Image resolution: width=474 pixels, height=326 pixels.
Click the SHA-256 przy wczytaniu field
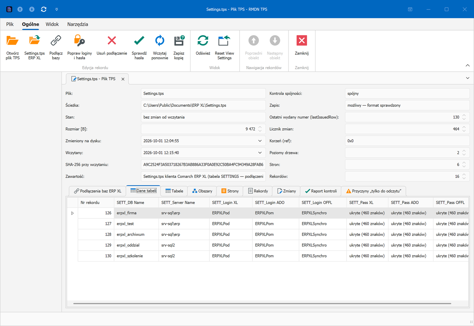(x=203, y=164)
